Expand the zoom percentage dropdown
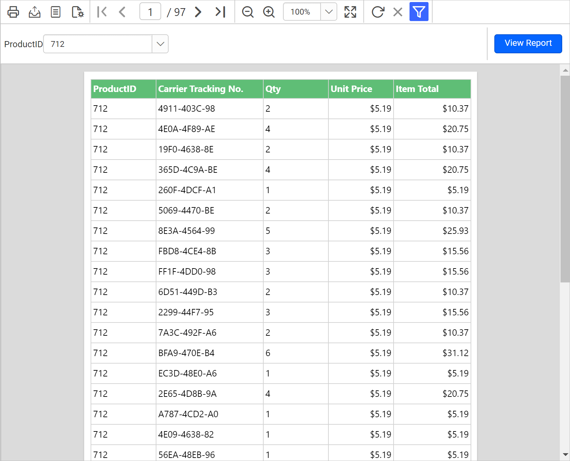 (328, 12)
